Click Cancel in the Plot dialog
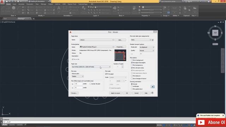This screenshot has height=127, width=226. pyautogui.click(x=136, y=93)
